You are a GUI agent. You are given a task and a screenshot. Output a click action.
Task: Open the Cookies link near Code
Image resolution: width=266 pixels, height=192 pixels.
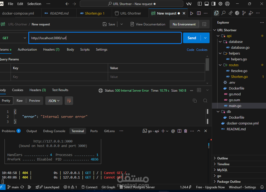click(x=202, y=50)
